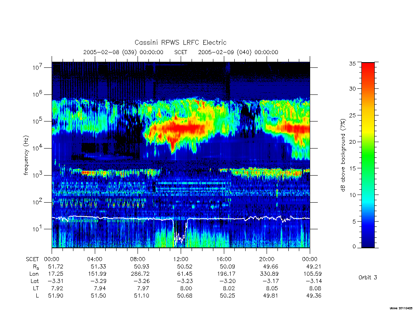413x310 pixels.
Task: Click the color bar gradient legend
Action: tap(368, 155)
